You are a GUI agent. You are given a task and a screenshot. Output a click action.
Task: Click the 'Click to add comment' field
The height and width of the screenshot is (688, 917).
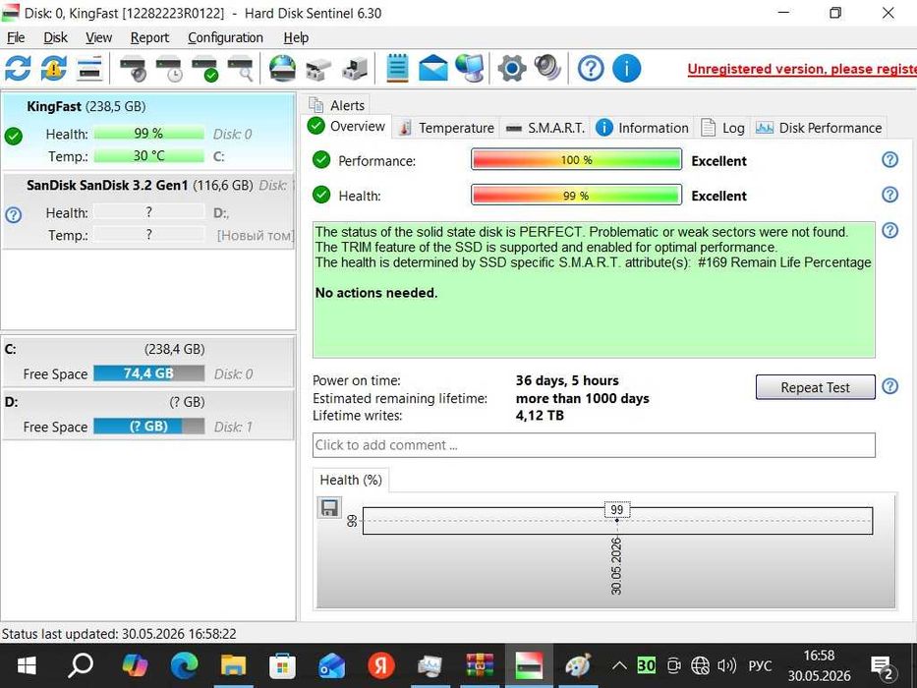pyautogui.click(x=594, y=444)
